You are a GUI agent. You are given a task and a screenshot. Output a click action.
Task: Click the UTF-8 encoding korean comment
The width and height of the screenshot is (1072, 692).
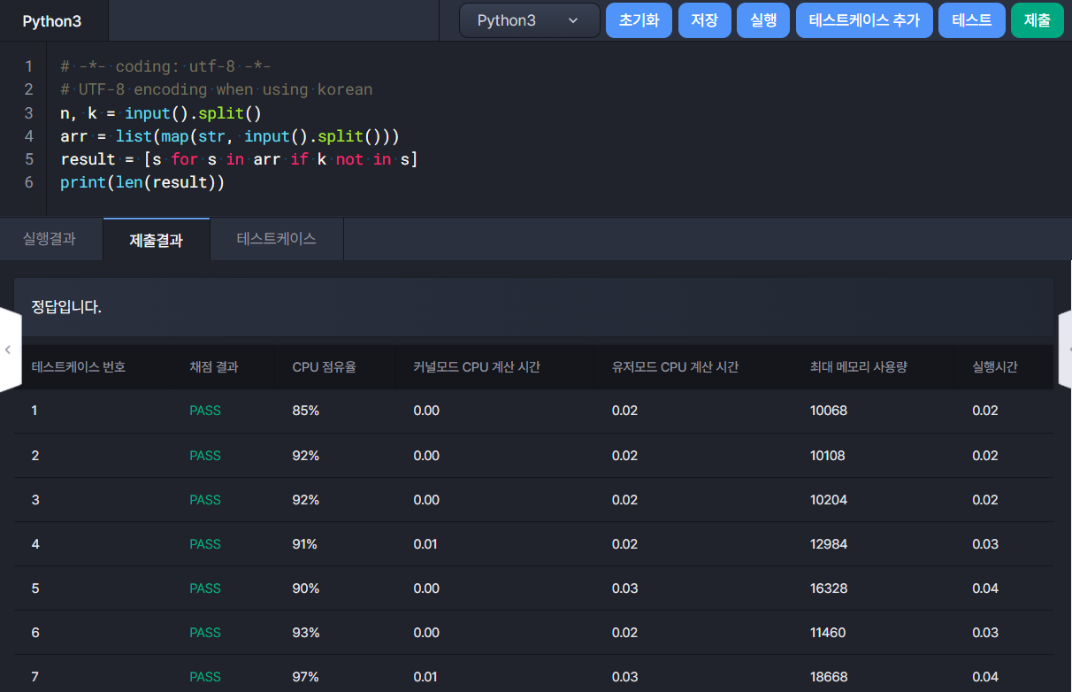[216, 90]
